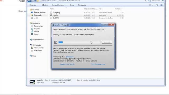169x95 pixels.
Task: Open the Organizar dropdown menu
Action: click(34, 5)
